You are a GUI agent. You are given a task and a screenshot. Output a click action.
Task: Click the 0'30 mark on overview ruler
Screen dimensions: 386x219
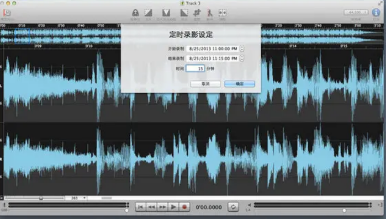pos(61,25)
